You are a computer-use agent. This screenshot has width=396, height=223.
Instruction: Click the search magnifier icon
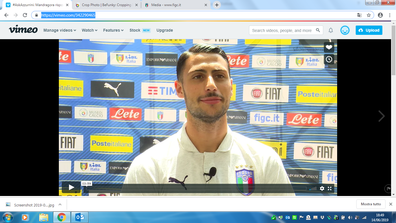[x=318, y=30]
